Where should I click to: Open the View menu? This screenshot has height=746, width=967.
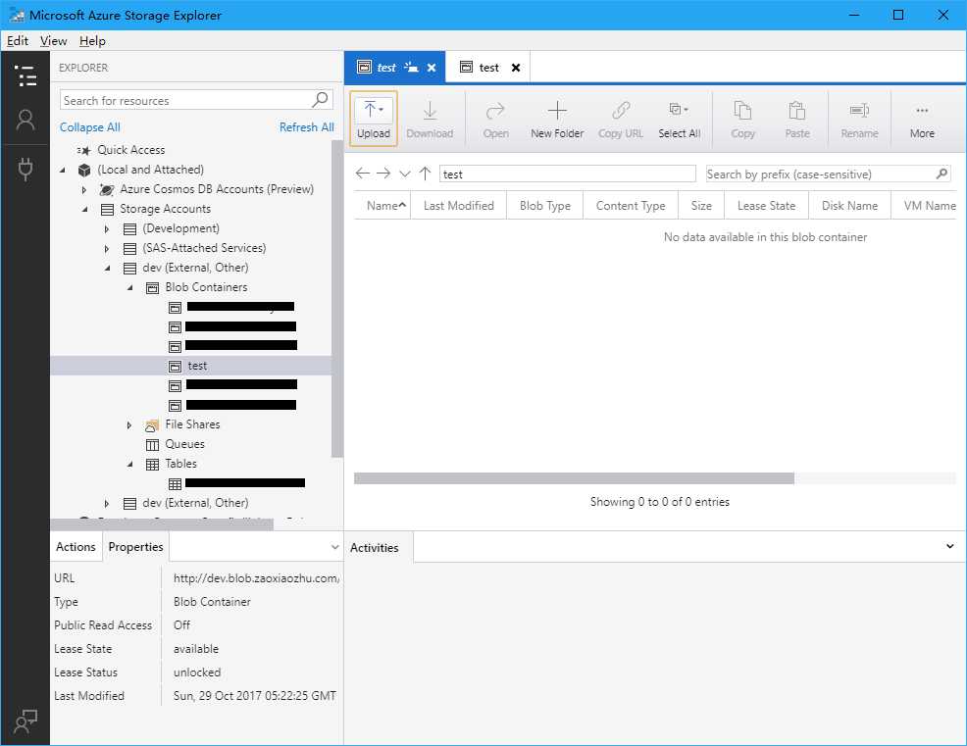(53, 41)
